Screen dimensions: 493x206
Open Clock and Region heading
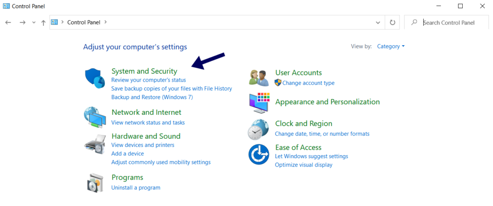[x=304, y=123]
